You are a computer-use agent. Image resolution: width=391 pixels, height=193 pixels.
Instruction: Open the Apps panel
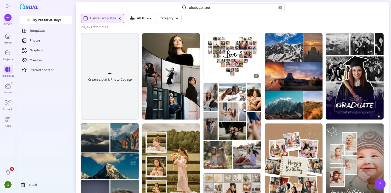click(x=8, y=121)
